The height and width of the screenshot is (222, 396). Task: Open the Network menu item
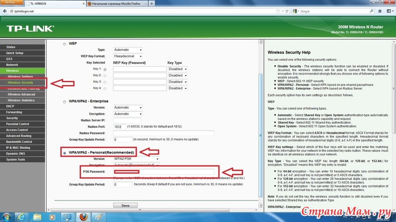pos(23,65)
